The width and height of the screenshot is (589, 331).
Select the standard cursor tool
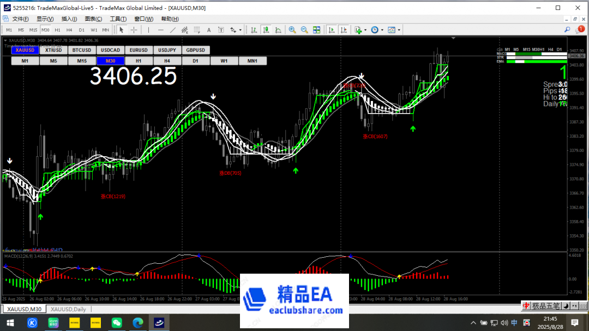[122, 30]
